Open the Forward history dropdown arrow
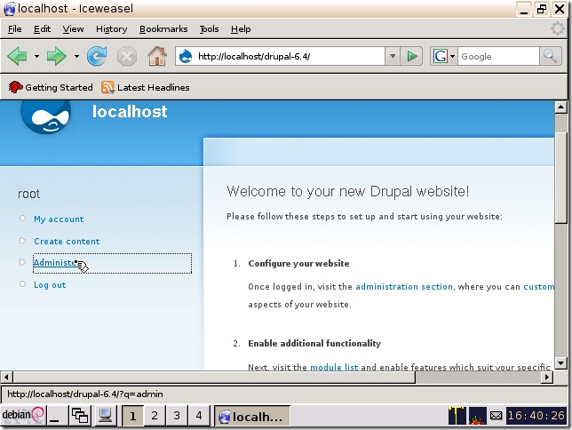 coord(76,57)
